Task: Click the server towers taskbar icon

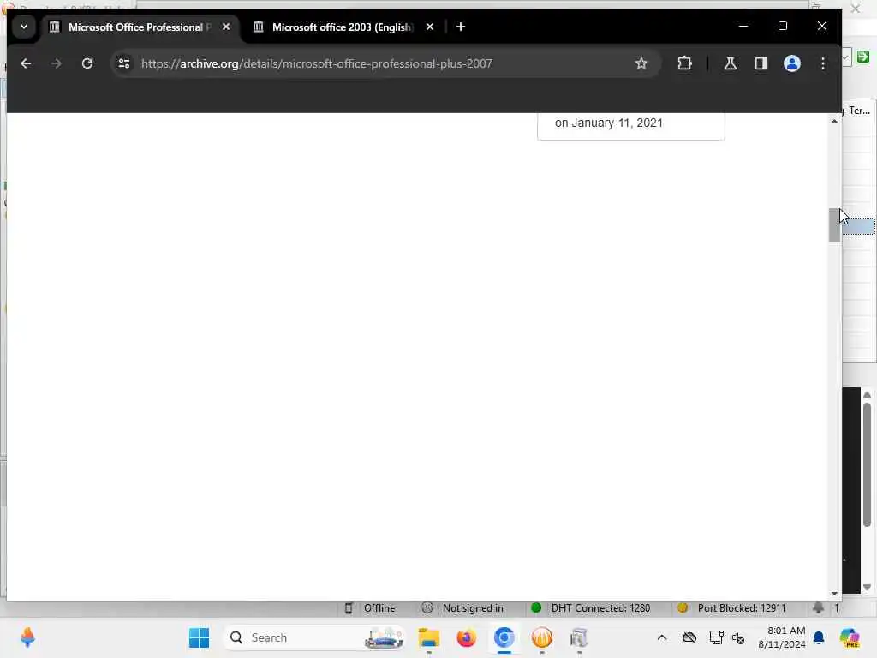Action: pyautogui.click(x=579, y=637)
